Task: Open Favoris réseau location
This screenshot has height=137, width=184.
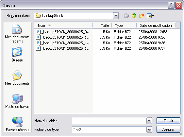Action: pyautogui.click(x=17, y=124)
